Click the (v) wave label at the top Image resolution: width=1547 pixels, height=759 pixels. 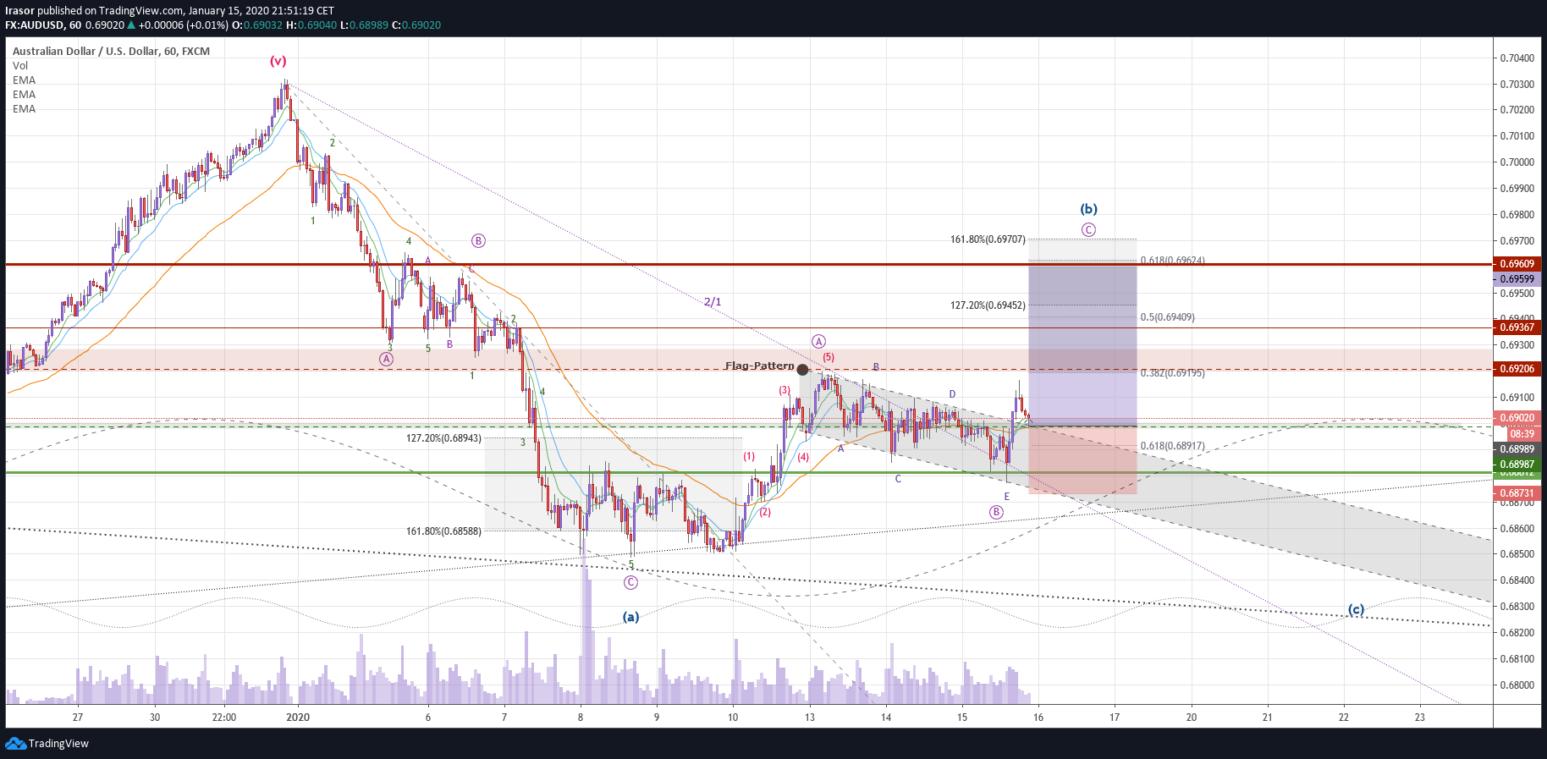pyautogui.click(x=278, y=61)
